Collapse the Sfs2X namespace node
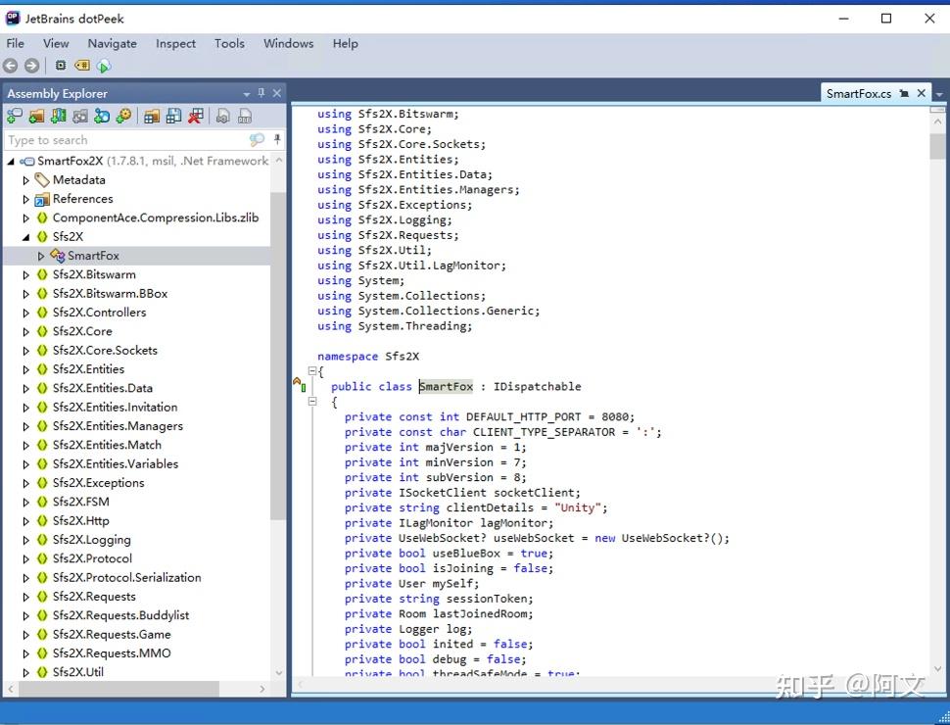 tap(25, 237)
